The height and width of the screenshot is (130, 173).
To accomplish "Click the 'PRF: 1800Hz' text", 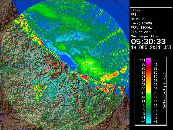I will pos(141,28).
